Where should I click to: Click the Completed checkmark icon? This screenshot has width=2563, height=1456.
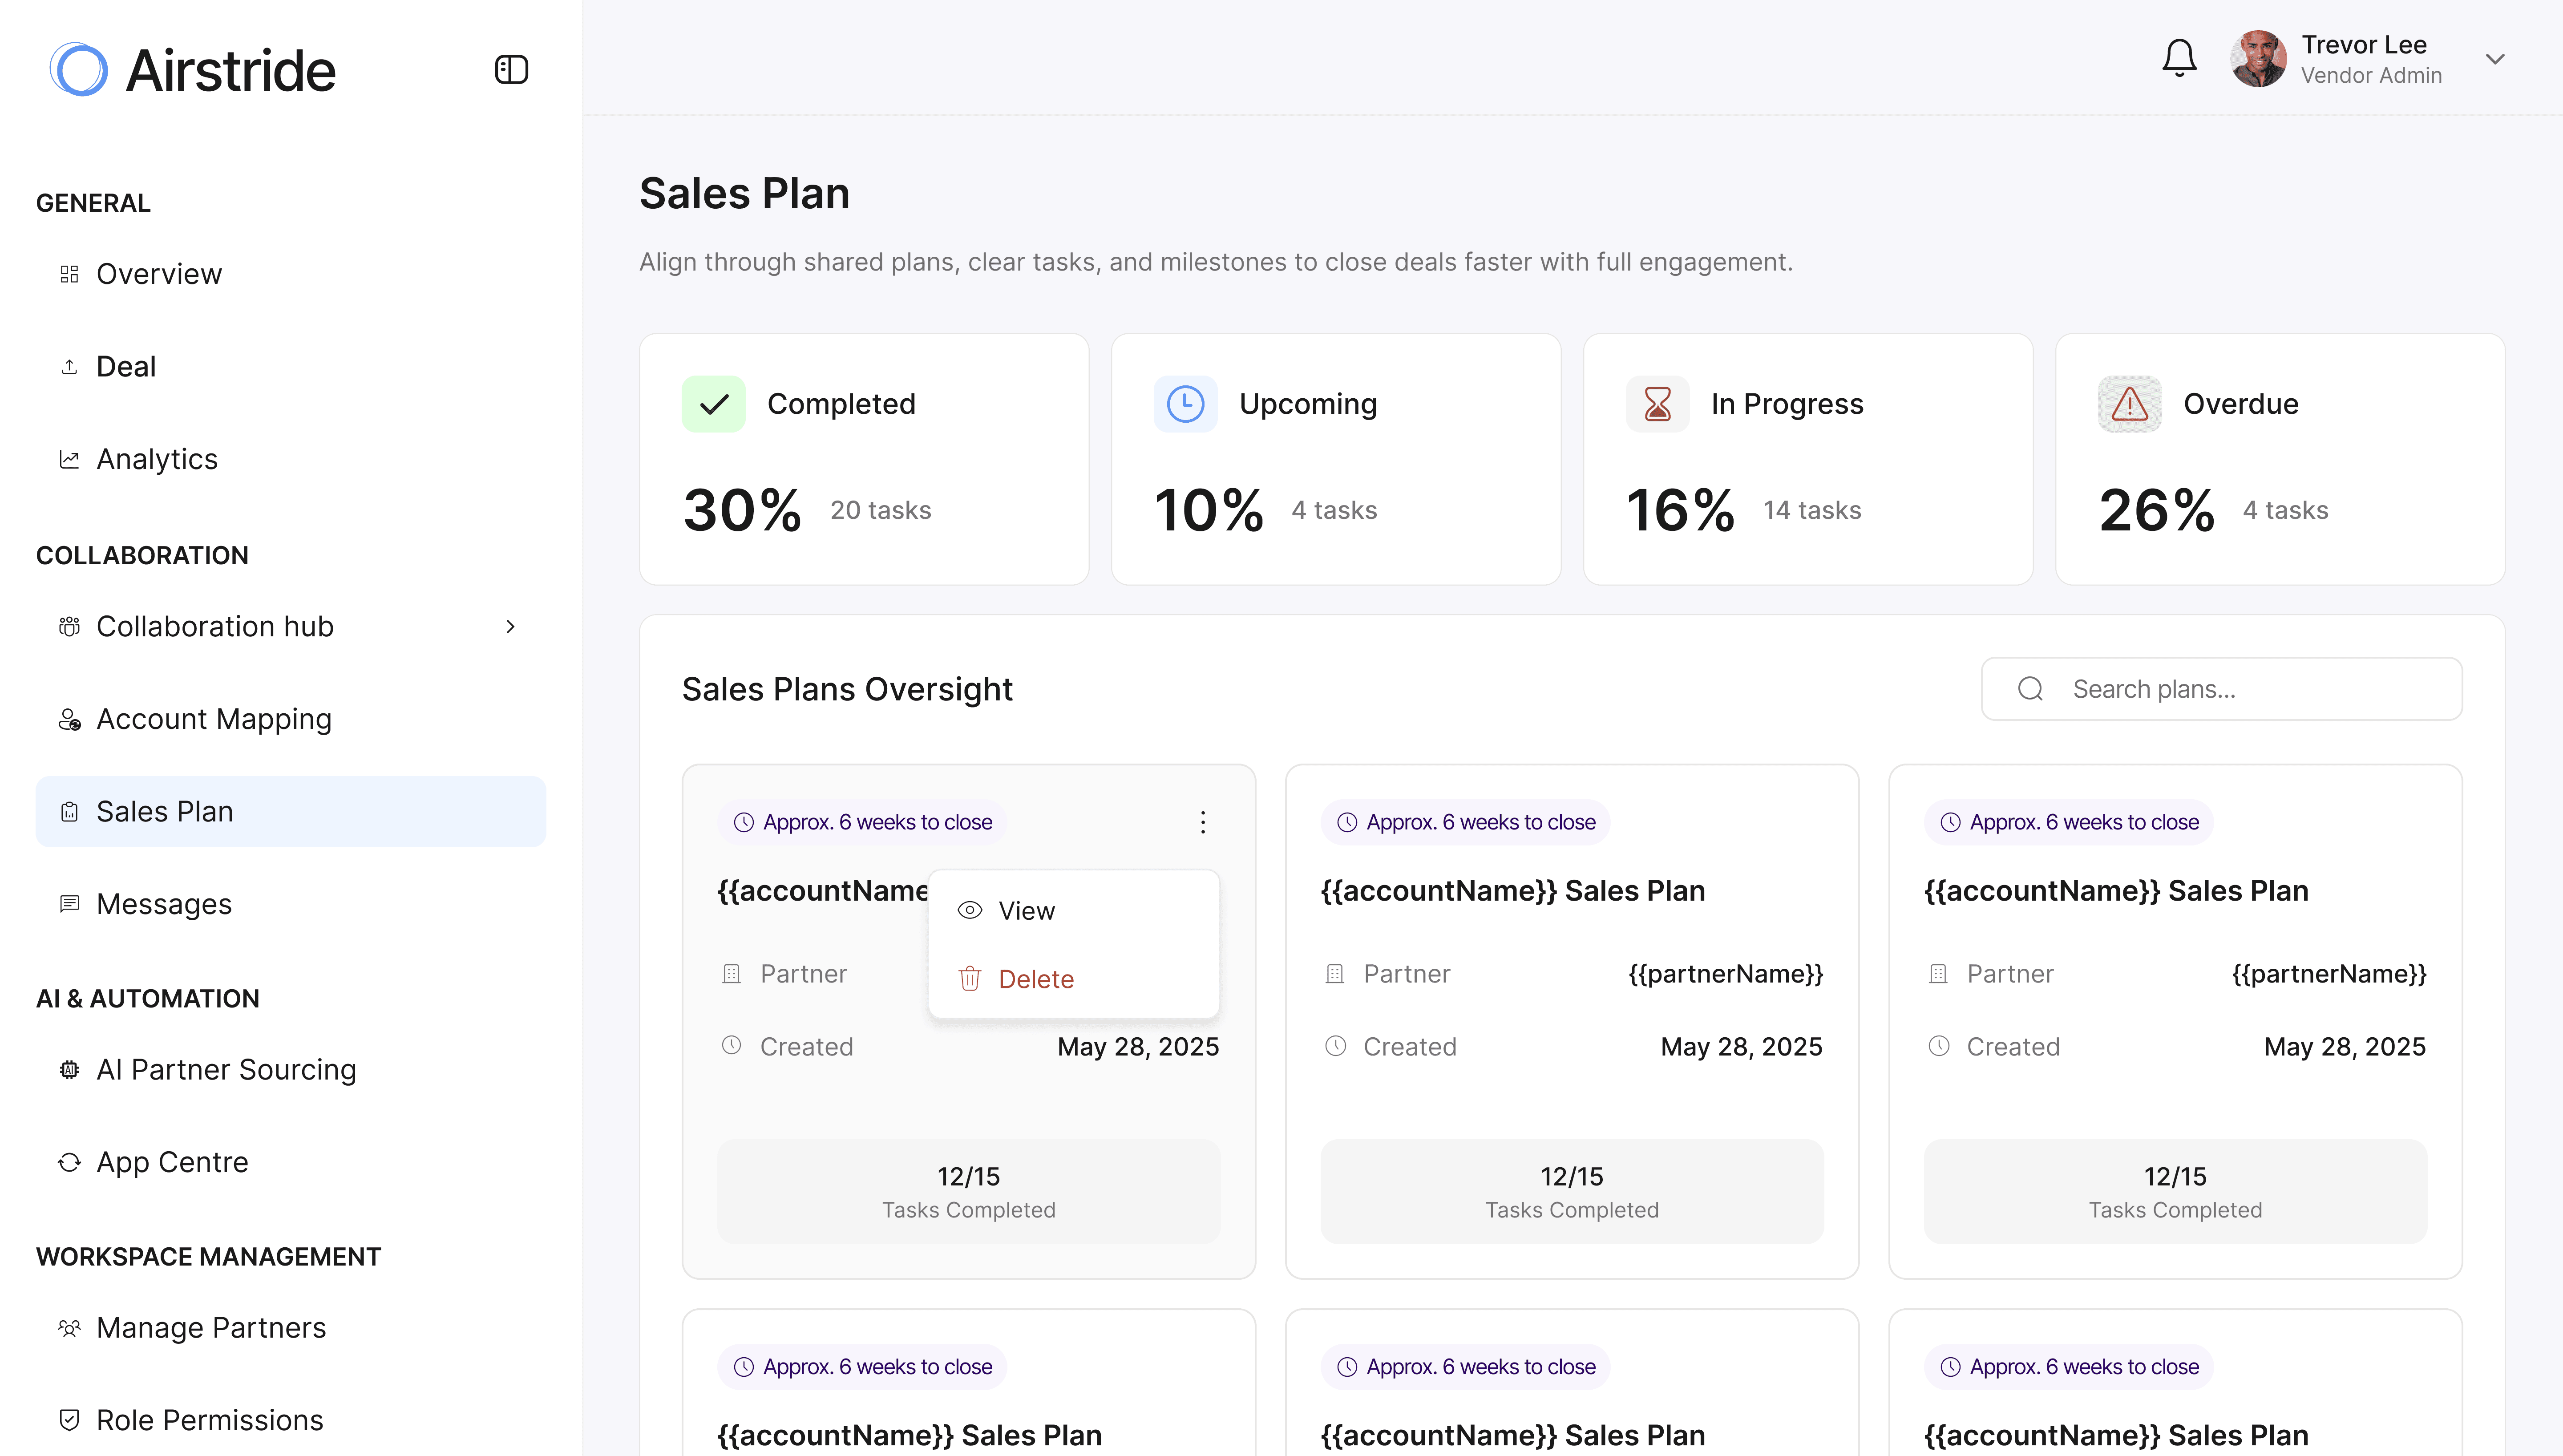pyautogui.click(x=713, y=404)
